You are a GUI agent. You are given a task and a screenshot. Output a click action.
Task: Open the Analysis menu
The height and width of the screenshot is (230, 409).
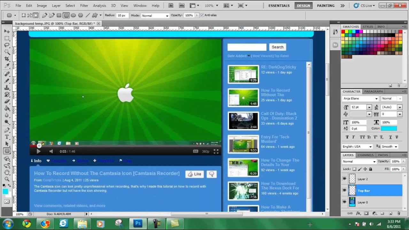(x=99, y=6)
